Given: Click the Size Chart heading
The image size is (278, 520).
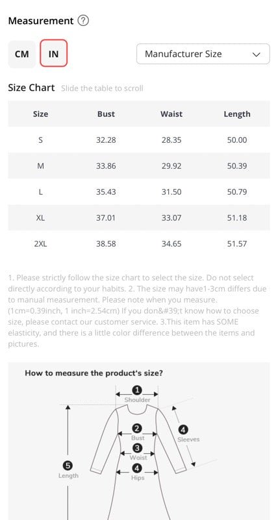Looking at the screenshot, I should click(32, 88).
